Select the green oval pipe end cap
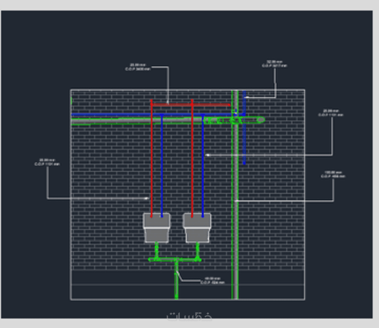The height and width of the screenshot is (328, 379). (x=260, y=120)
